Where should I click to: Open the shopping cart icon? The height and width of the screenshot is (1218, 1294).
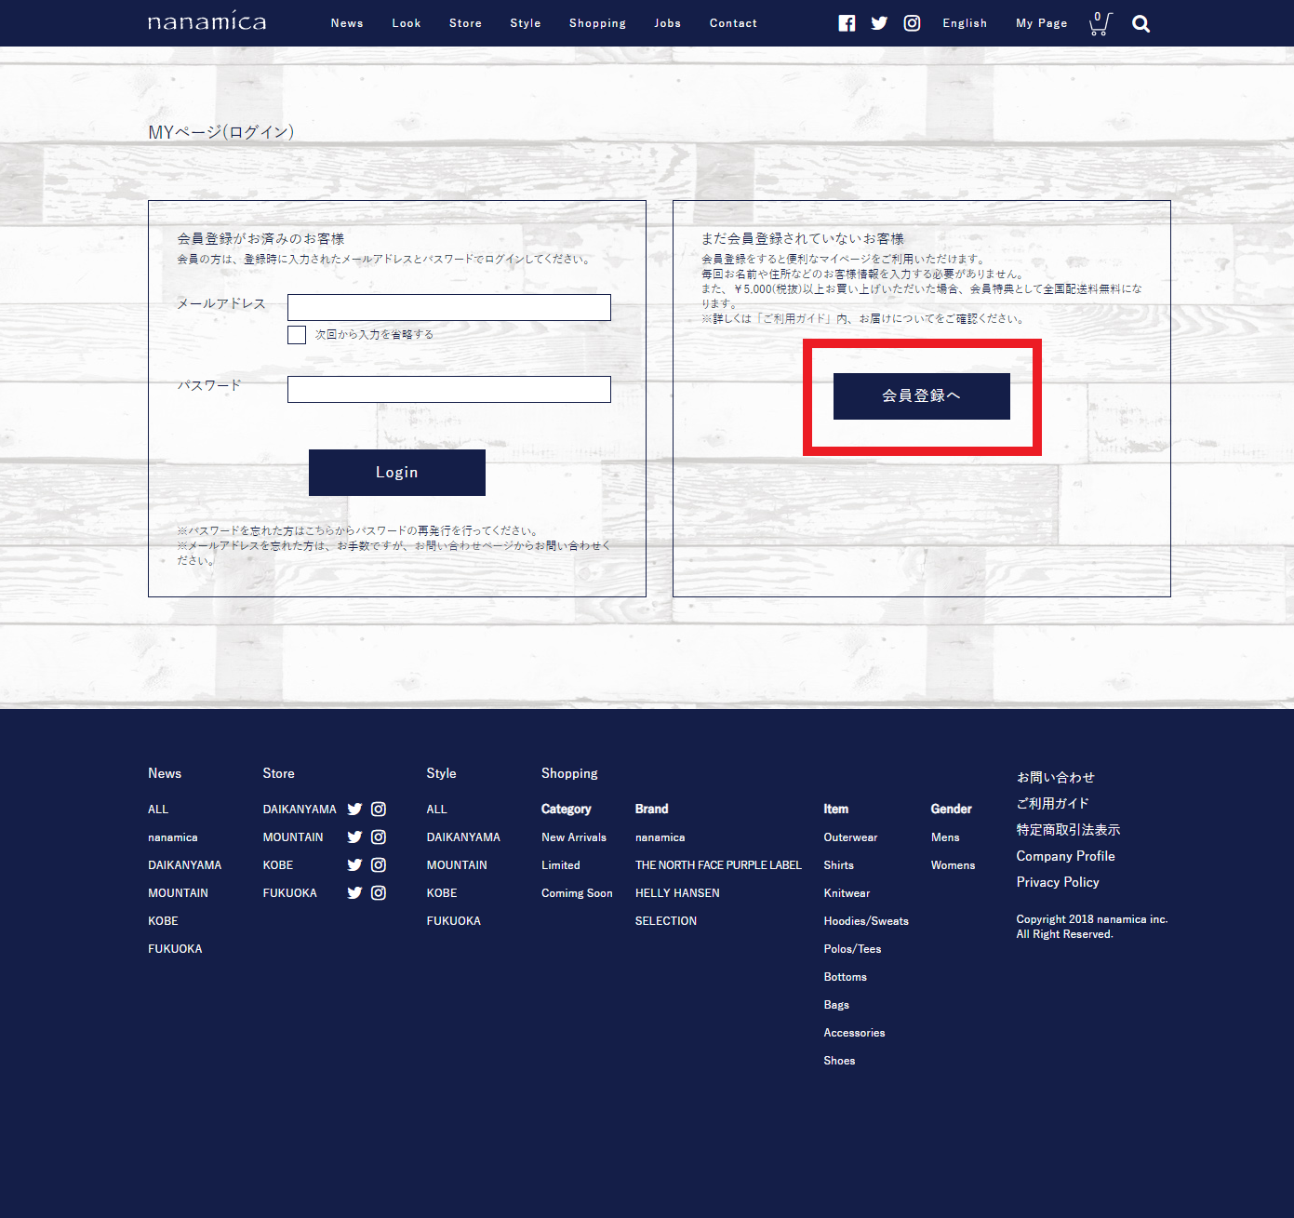pyautogui.click(x=1100, y=24)
